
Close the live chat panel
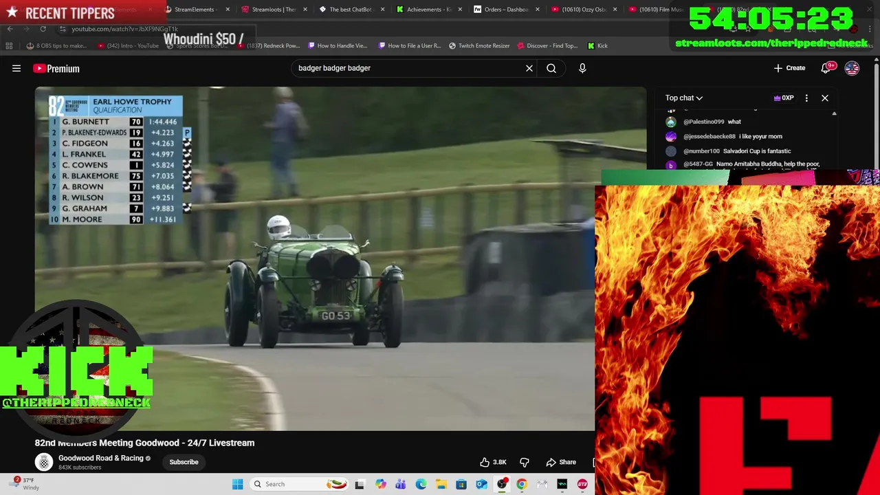click(x=825, y=98)
